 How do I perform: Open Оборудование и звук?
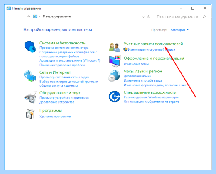pyautogui.click(x=60, y=93)
